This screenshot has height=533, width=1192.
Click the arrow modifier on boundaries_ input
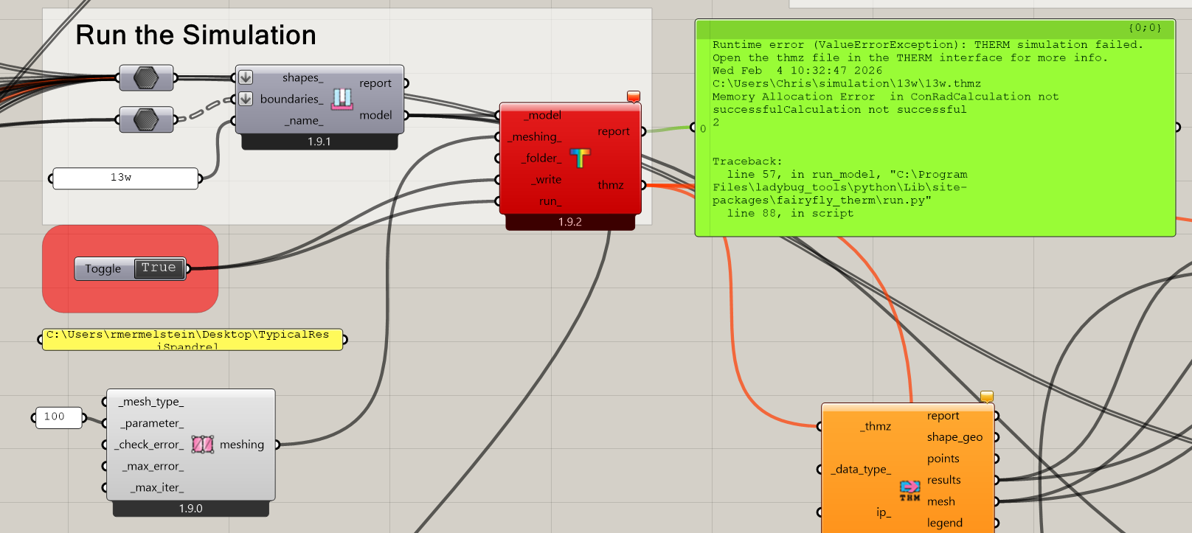(246, 99)
